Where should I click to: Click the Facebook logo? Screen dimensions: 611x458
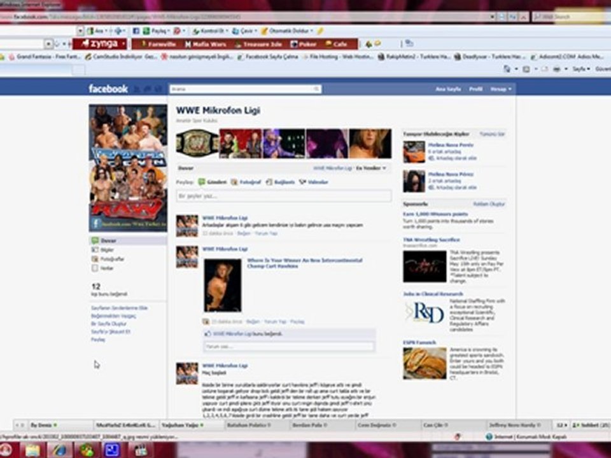point(108,89)
